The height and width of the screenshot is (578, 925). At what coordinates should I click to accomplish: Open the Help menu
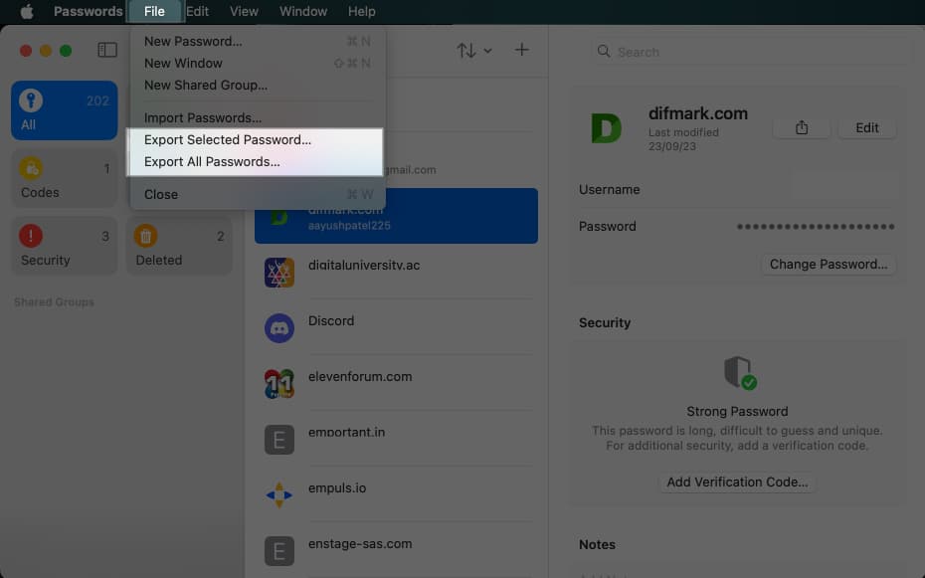point(362,11)
